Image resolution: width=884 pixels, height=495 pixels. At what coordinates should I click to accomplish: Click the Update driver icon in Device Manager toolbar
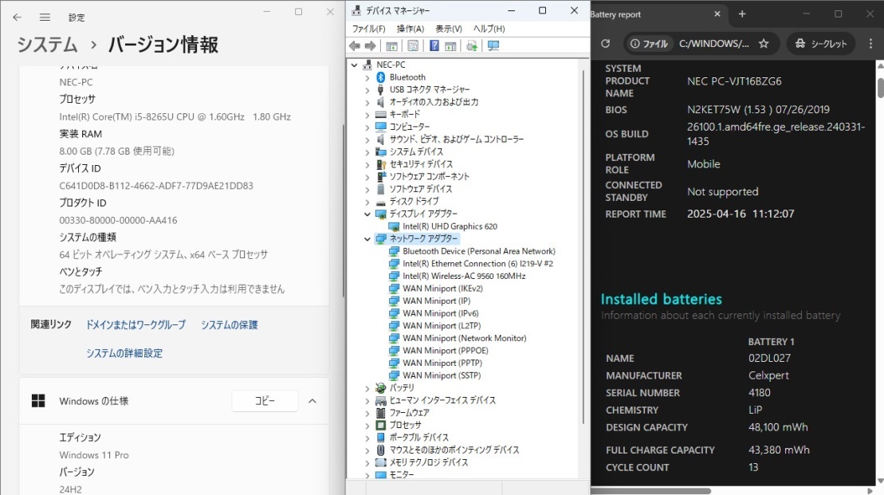tap(470, 45)
